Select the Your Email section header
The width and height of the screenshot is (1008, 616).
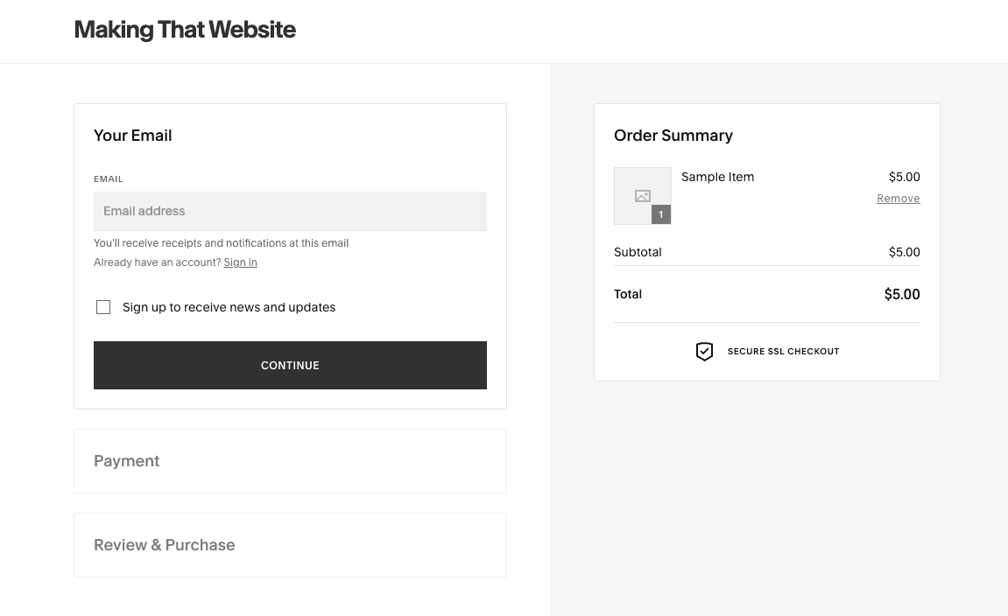[132, 136]
